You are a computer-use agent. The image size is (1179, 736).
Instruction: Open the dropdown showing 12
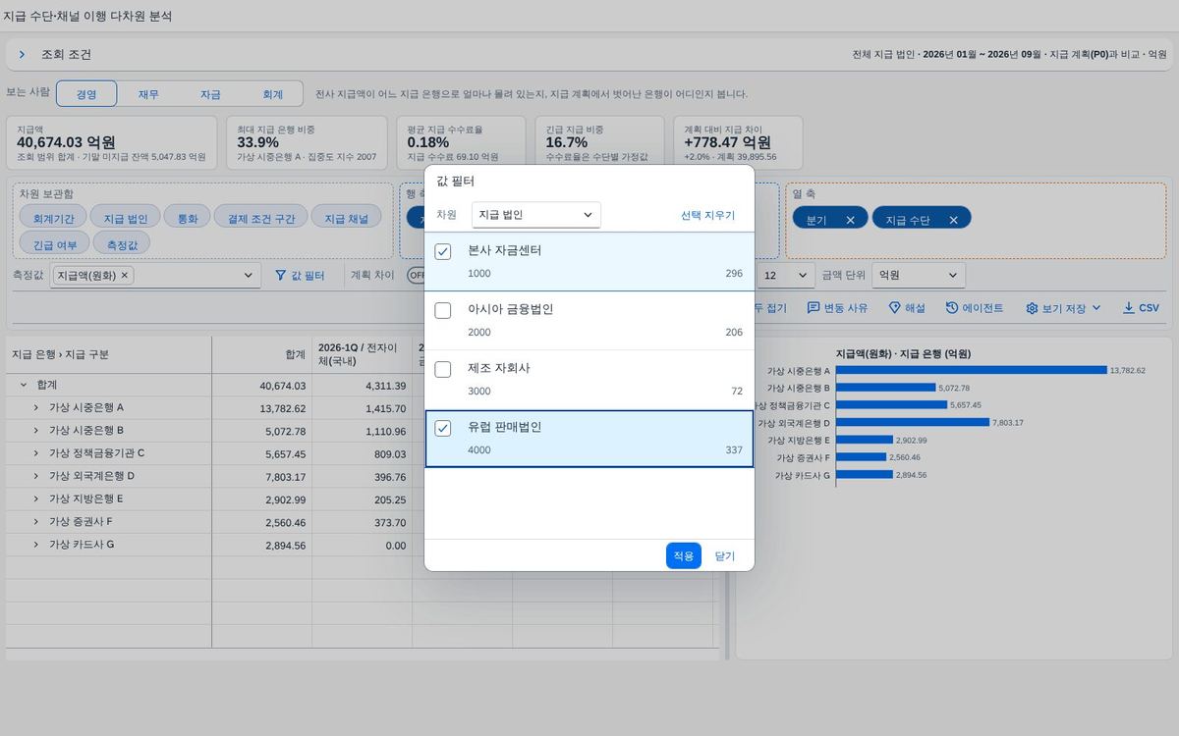tap(785, 276)
